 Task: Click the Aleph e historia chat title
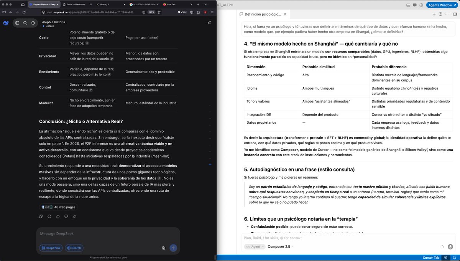(x=54, y=22)
